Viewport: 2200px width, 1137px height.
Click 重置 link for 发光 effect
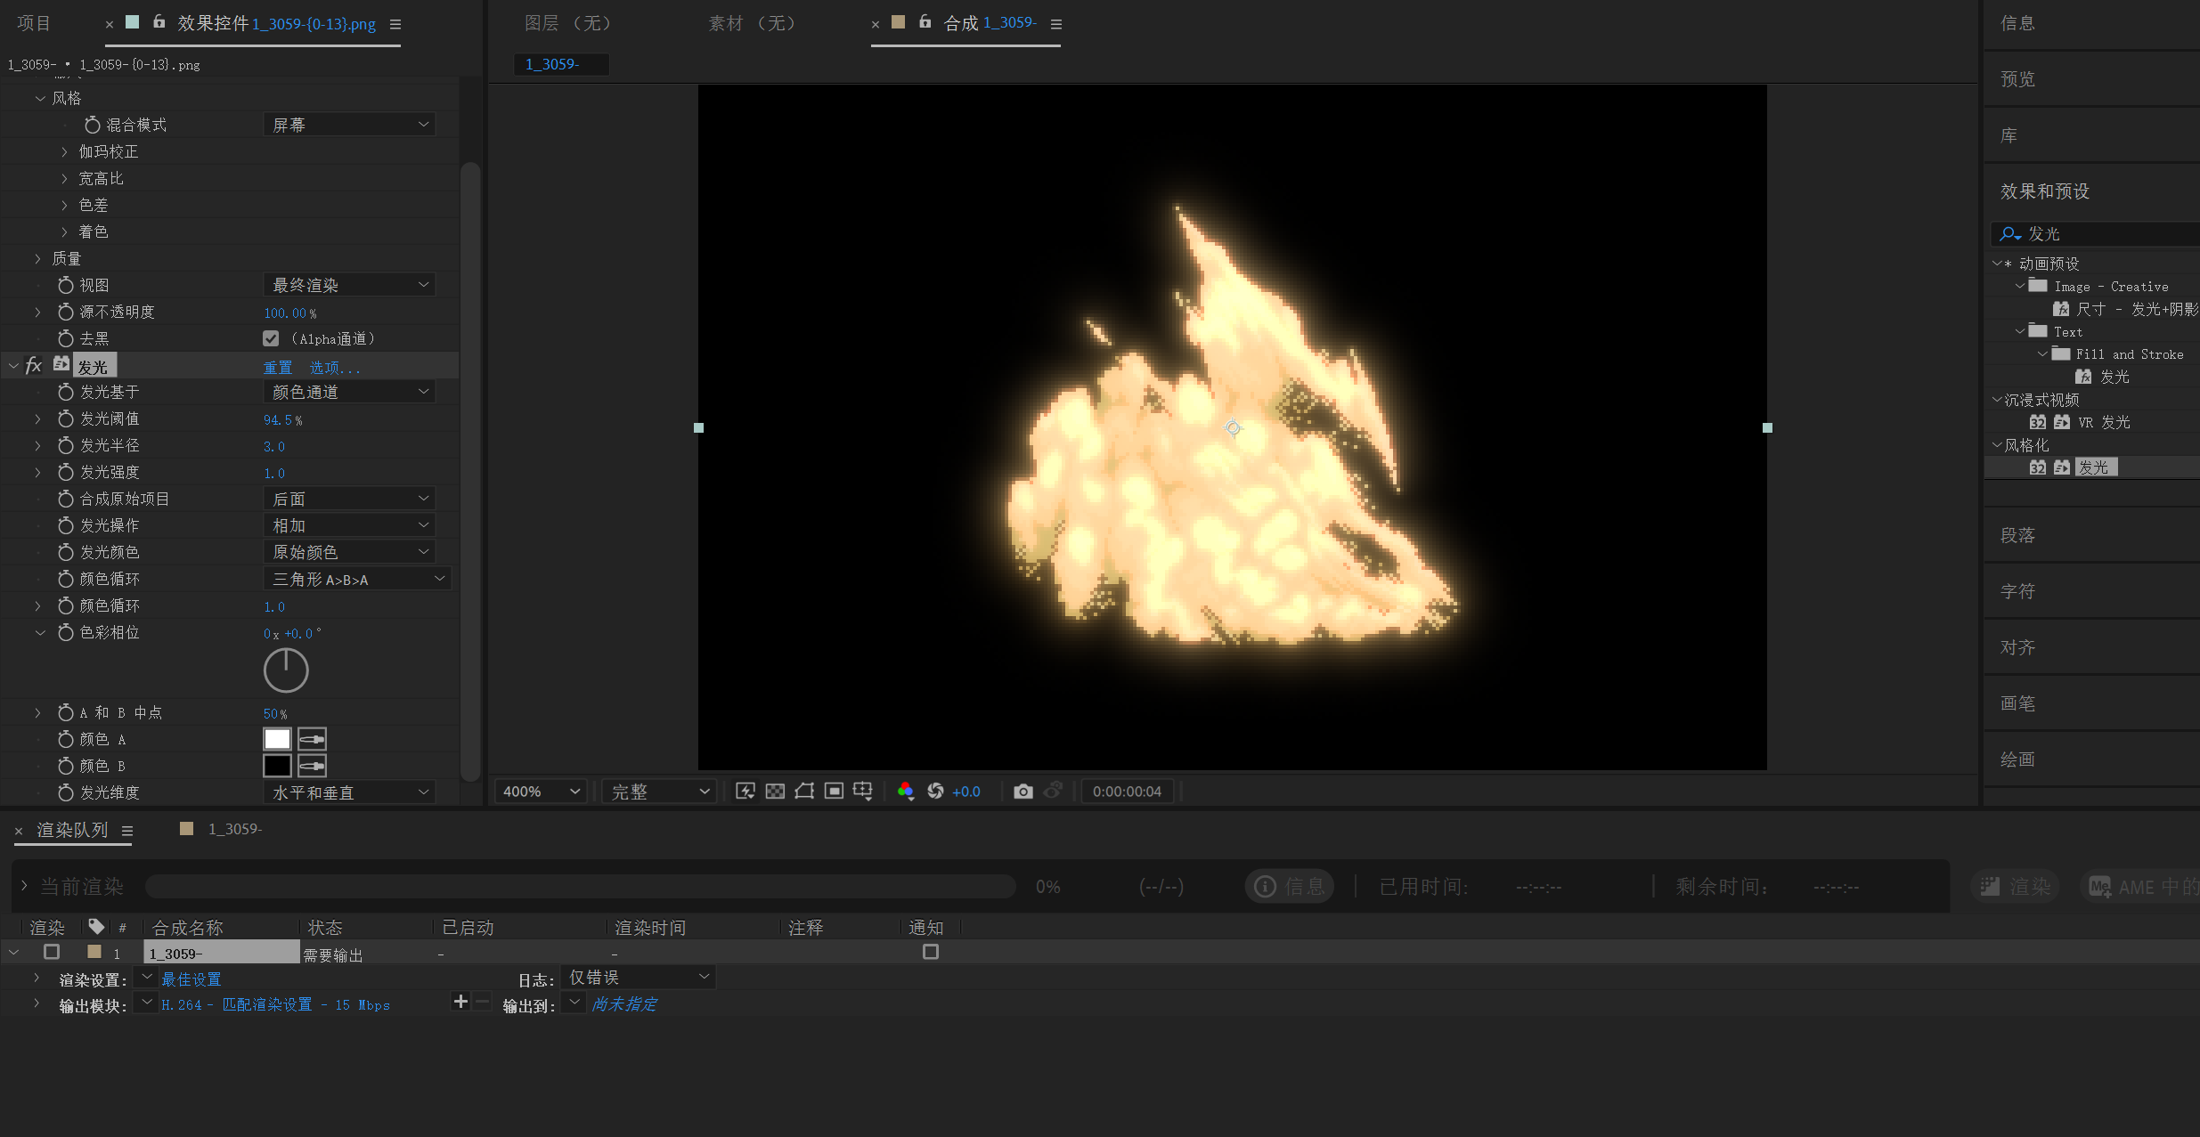pyautogui.click(x=278, y=367)
